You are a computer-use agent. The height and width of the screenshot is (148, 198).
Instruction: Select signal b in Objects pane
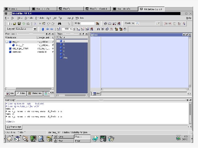(x=72, y=44)
